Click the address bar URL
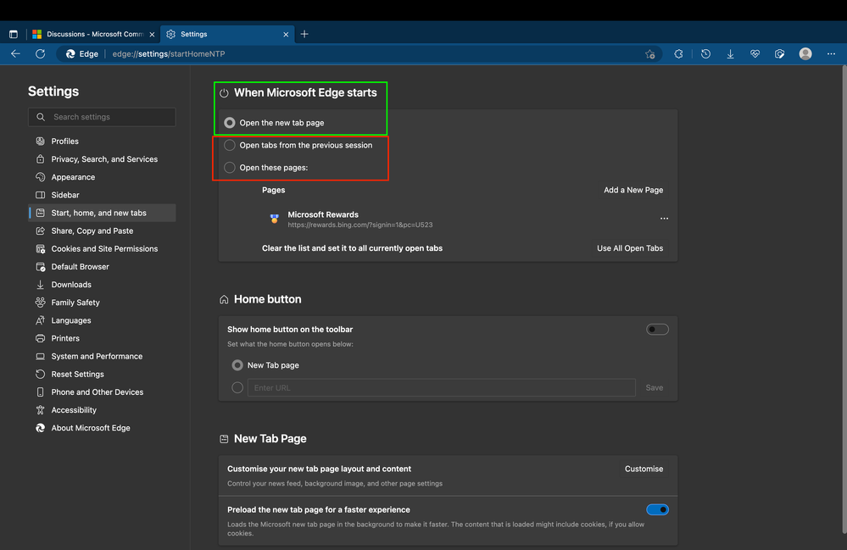847x550 pixels. (x=169, y=54)
